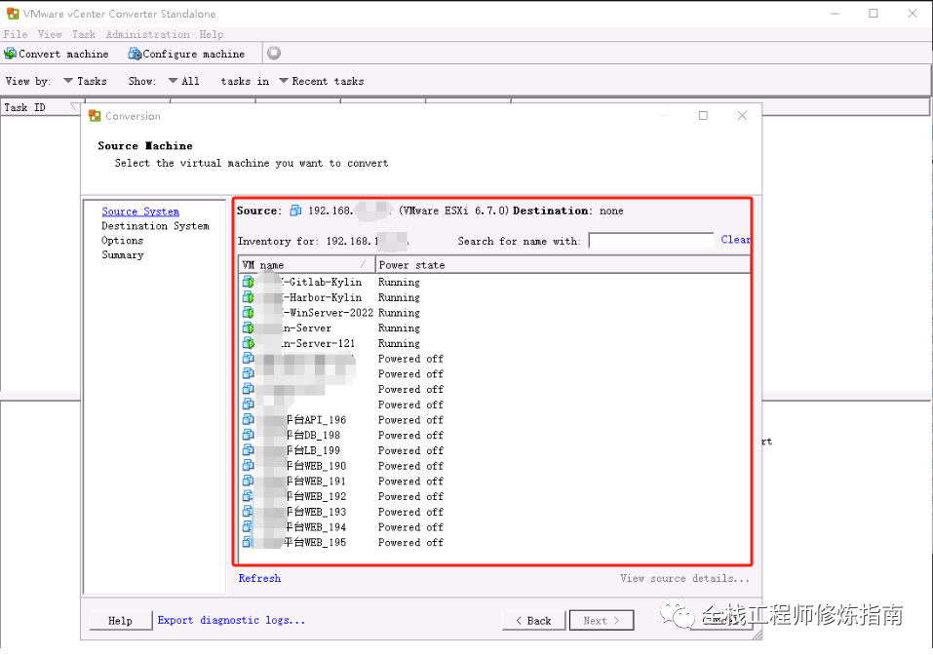Click the Next button
Viewport: 933px width, 655px height.
click(x=602, y=621)
